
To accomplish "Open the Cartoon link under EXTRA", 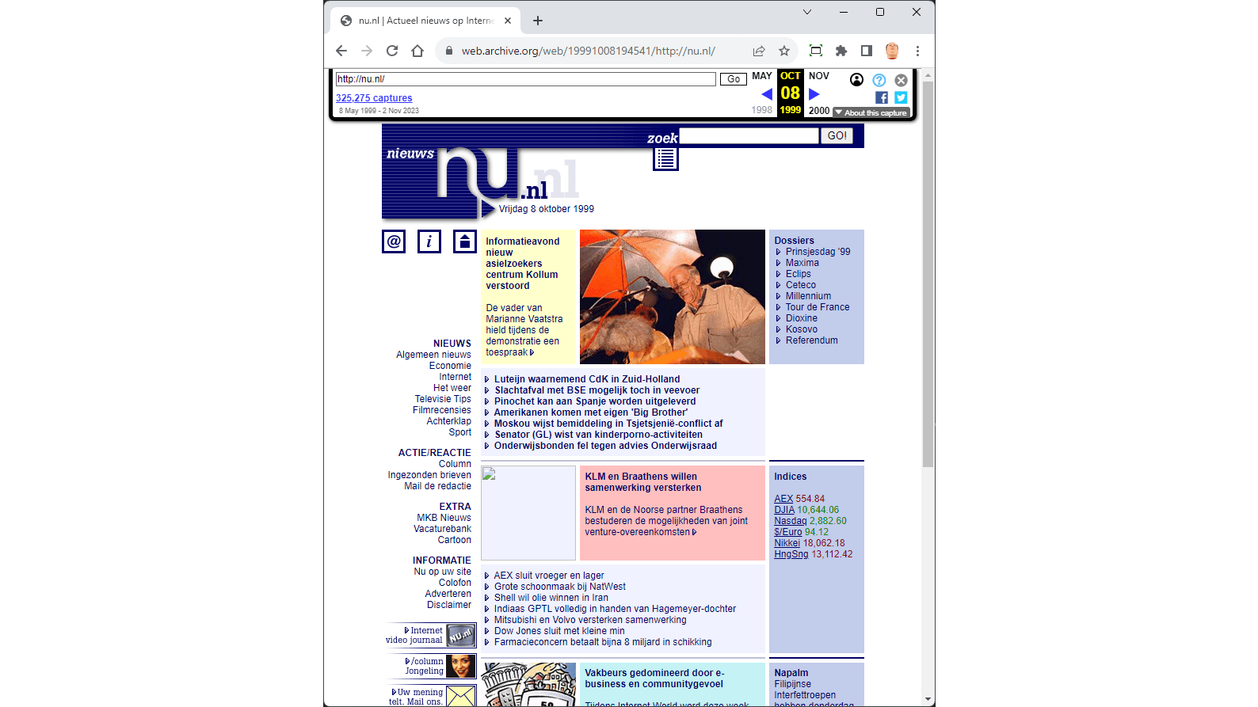I will click(x=455, y=540).
